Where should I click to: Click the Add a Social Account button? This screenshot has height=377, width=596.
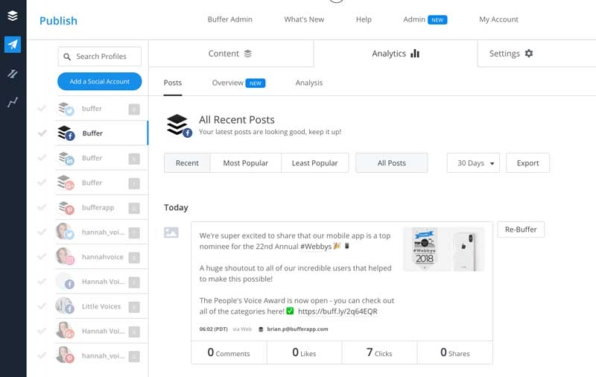click(100, 81)
